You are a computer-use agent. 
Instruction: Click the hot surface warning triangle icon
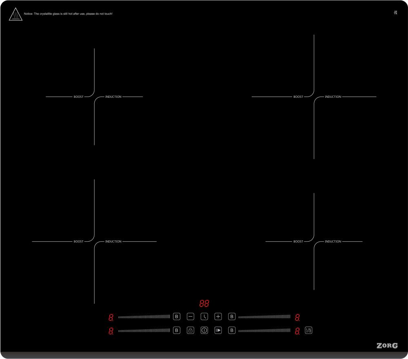[15, 14]
